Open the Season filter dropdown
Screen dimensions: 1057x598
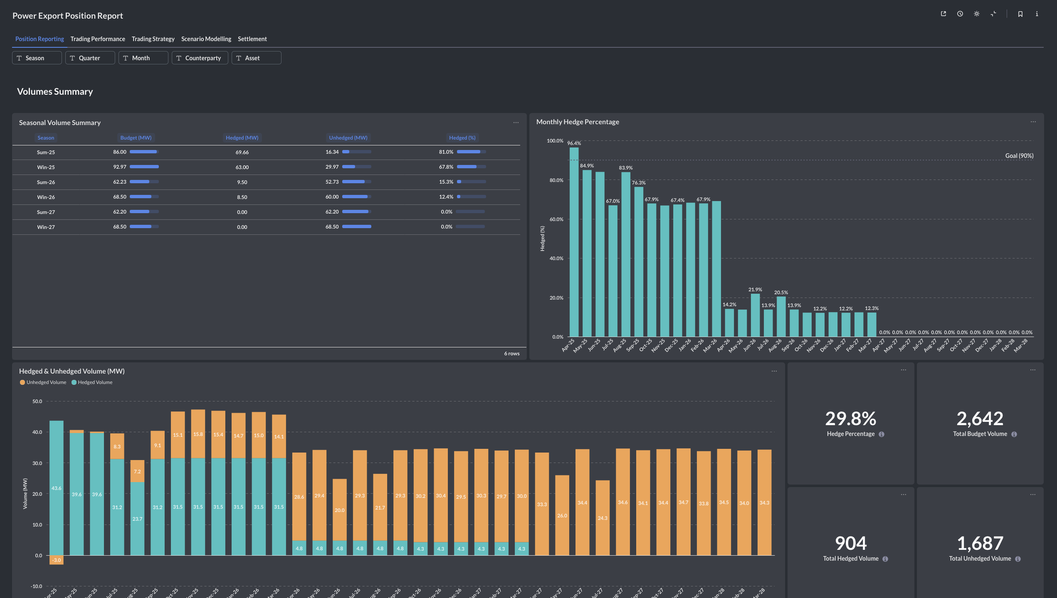[x=37, y=58]
